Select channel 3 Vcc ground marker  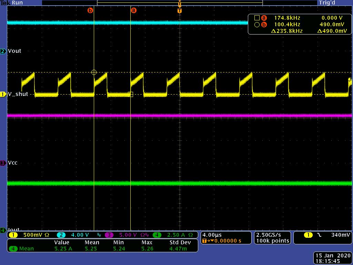pyautogui.click(x=3, y=163)
